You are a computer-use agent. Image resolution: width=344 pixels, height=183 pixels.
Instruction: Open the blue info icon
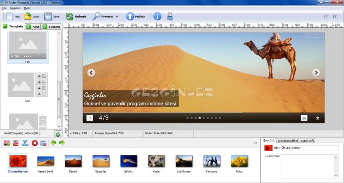point(157,17)
